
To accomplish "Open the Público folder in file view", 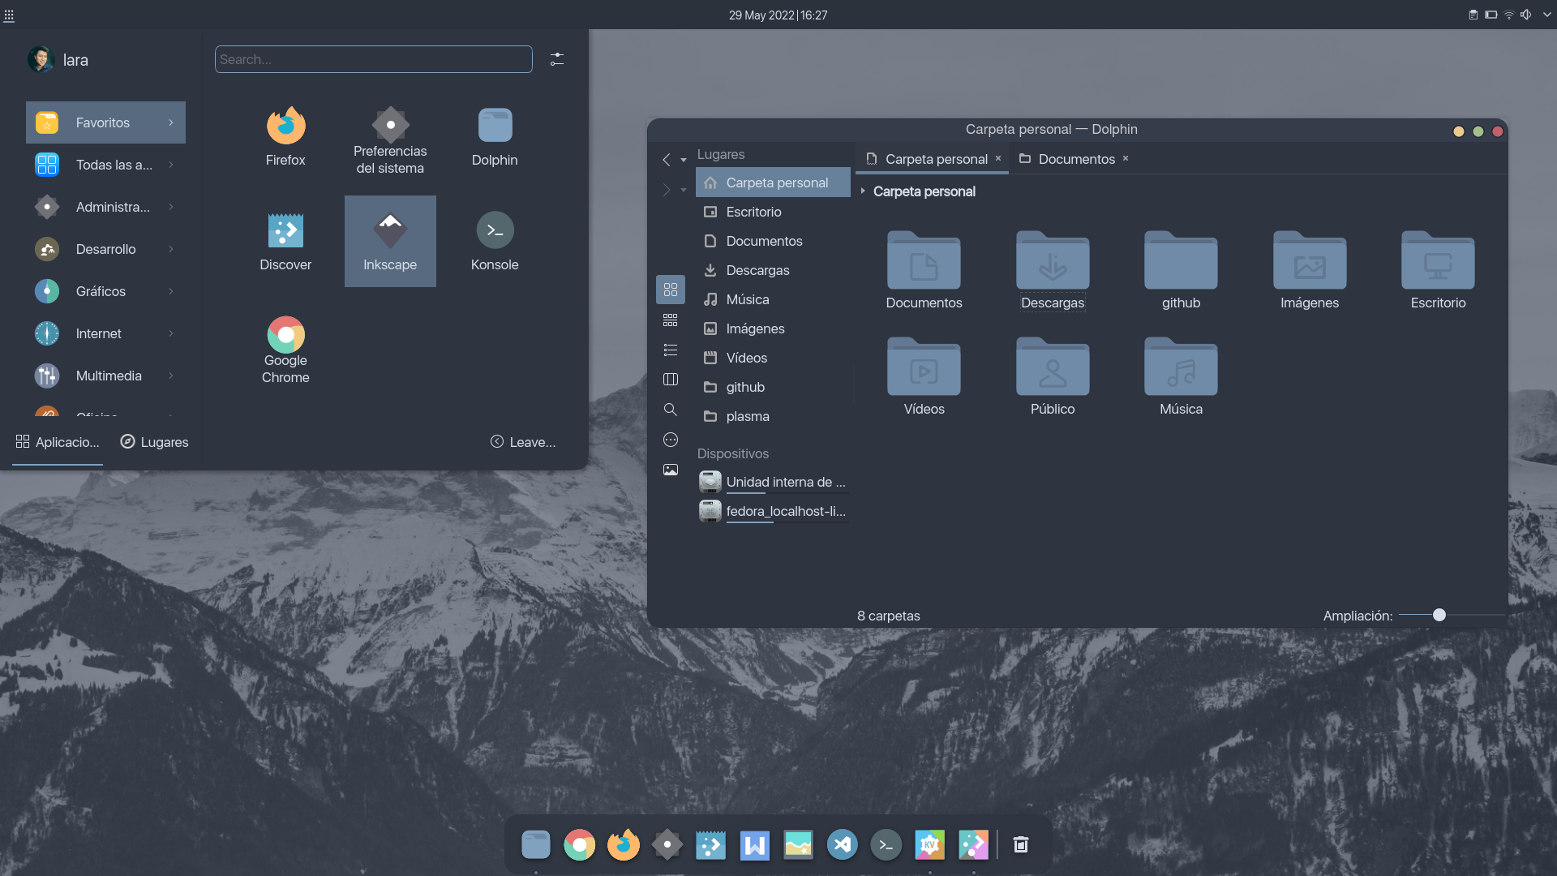I will 1053,376.
